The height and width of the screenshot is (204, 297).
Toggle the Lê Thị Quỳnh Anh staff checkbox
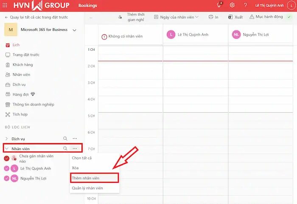(x=6, y=168)
